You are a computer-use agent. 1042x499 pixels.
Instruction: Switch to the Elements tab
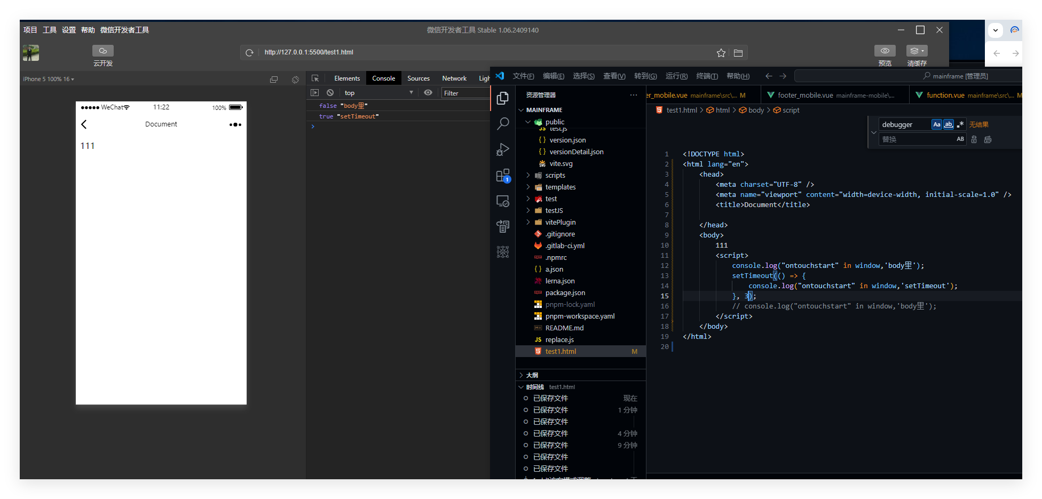(347, 78)
